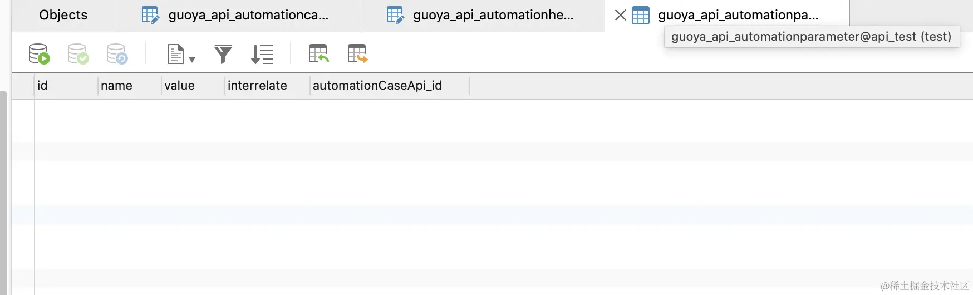This screenshot has height=295, width=973.
Task: Switch to the Objects tab
Action: coord(63,15)
